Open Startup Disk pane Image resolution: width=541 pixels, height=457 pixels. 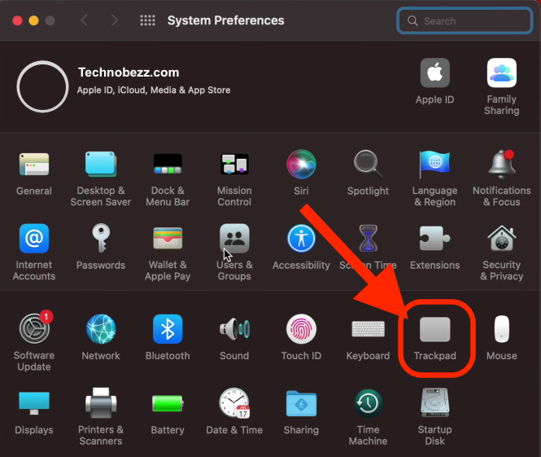pos(434,403)
